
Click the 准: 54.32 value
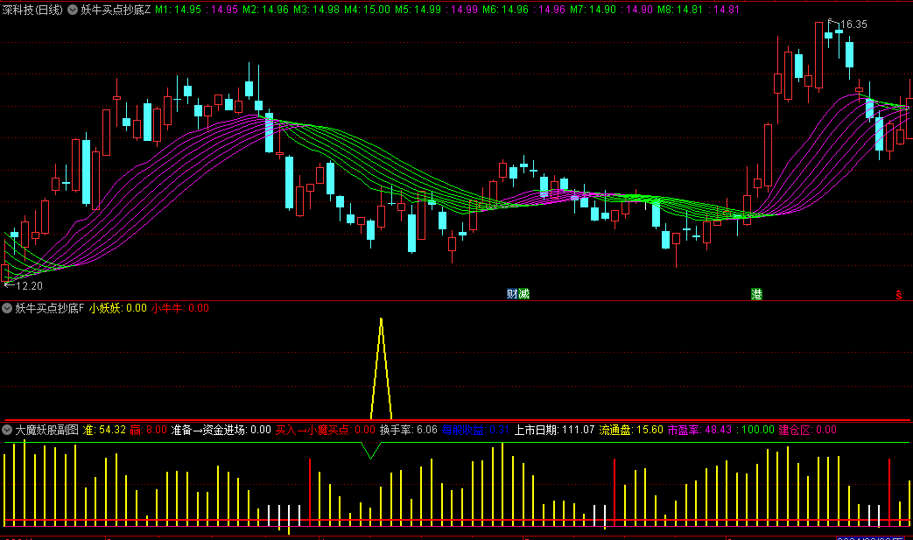[104, 430]
